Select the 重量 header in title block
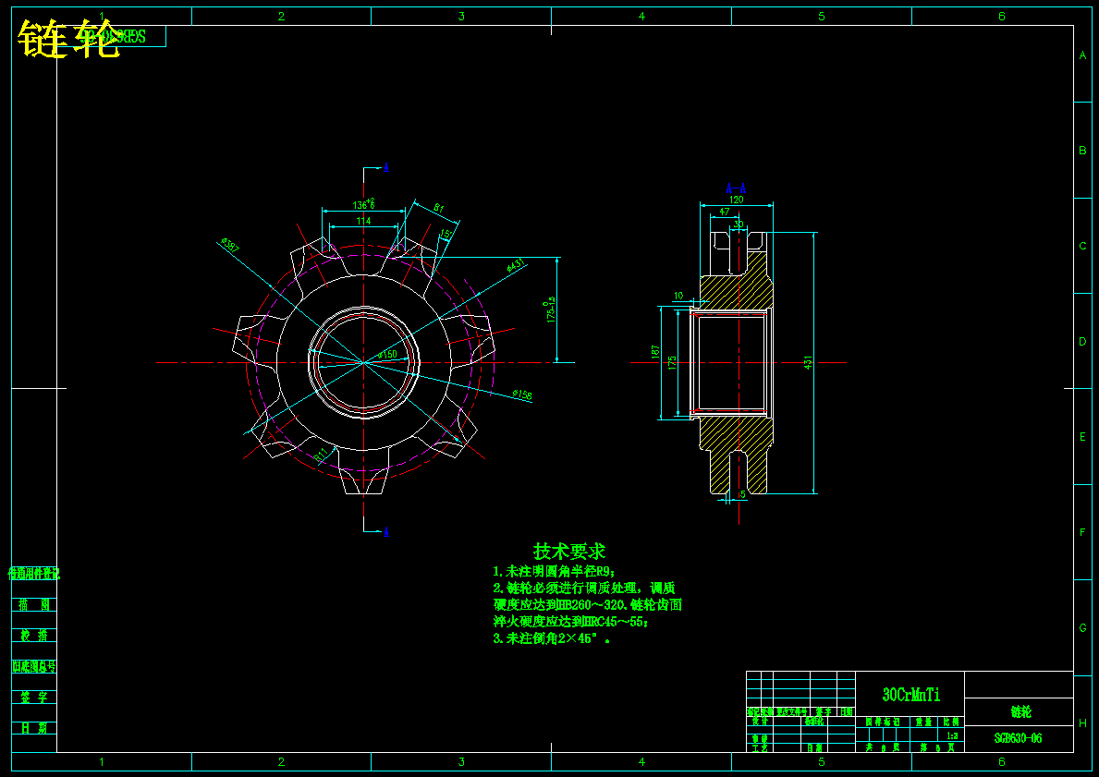 point(923,721)
